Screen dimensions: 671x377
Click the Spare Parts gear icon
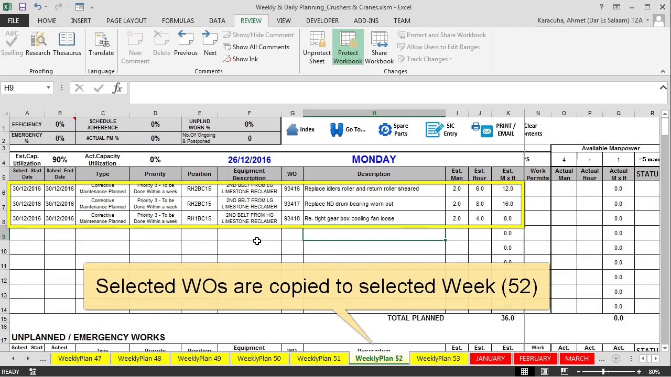(x=385, y=130)
